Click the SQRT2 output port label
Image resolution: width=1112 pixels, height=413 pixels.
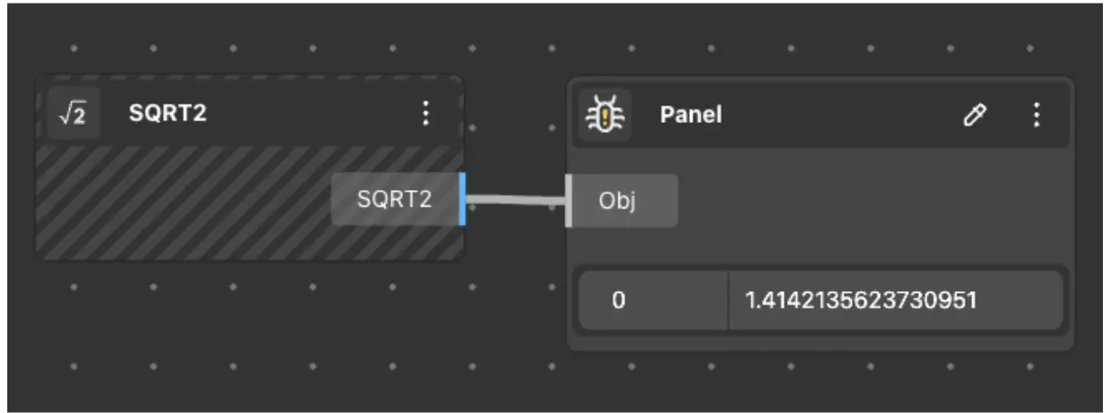pyautogui.click(x=394, y=199)
